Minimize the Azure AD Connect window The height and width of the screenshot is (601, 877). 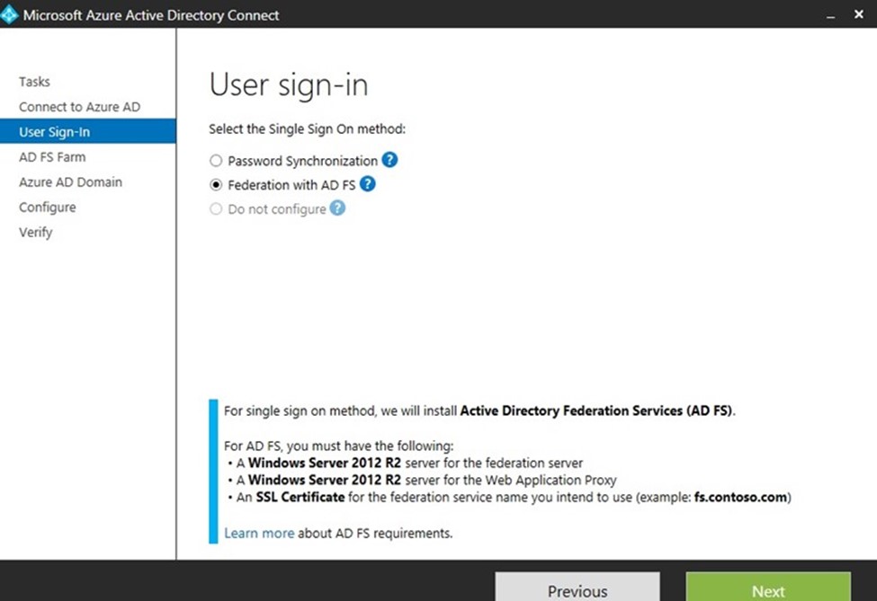coord(830,15)
